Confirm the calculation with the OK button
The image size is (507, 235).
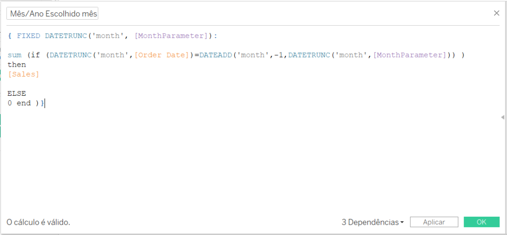click(x=481, y=222)
